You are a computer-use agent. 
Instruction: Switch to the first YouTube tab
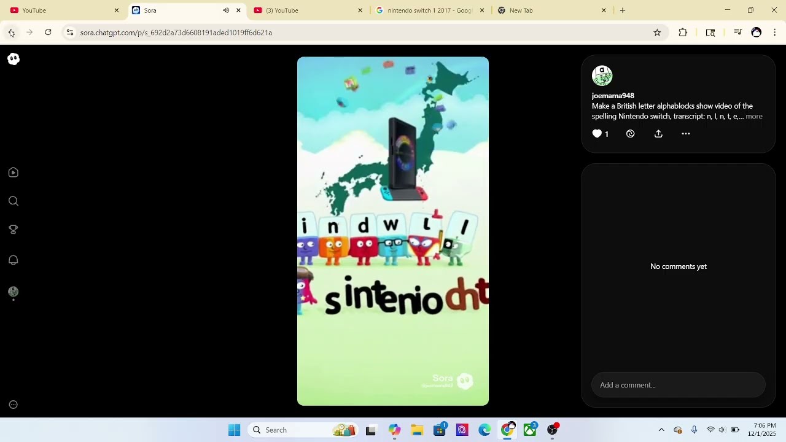(x=64, y=10)
